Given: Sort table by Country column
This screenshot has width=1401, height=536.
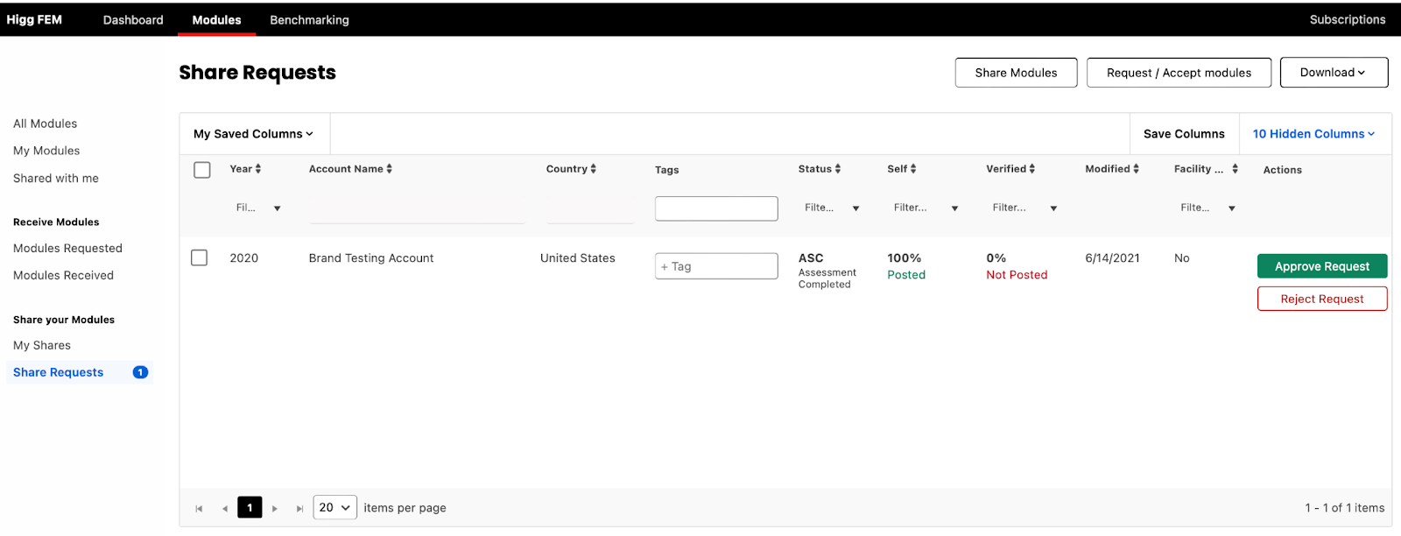Looking at the screenshot, I should point(593,169).
